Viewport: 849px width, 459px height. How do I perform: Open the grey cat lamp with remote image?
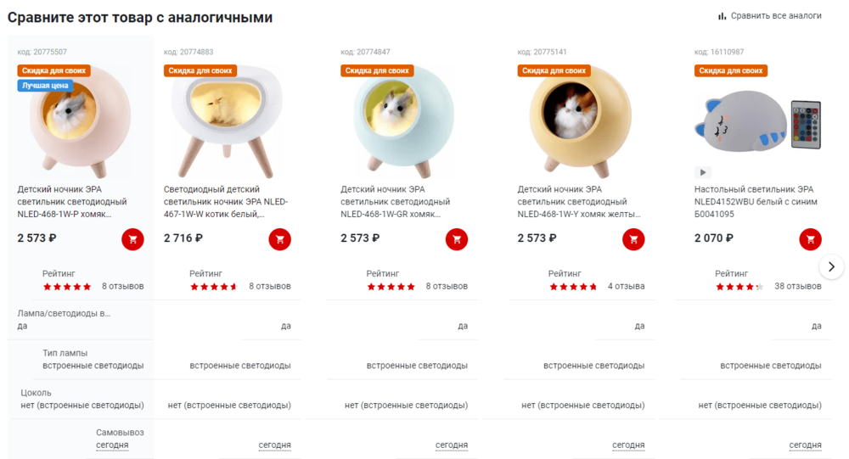[x=758, y=122]
